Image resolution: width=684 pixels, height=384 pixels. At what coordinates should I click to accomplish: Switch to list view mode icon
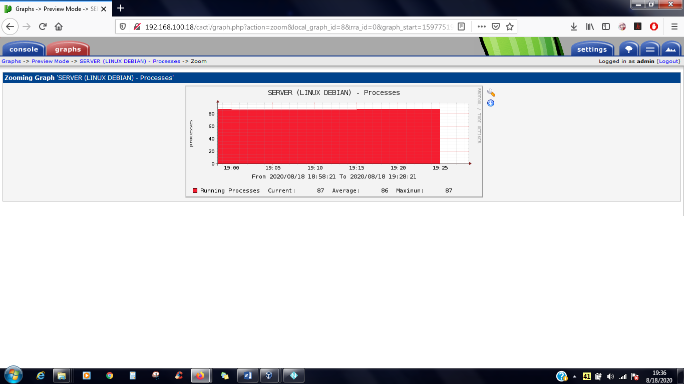650,49
